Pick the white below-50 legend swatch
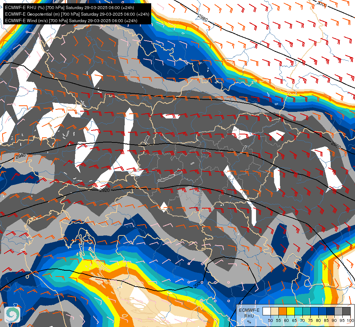This screenshot has width=355, height=327. (x=267, y=311)
